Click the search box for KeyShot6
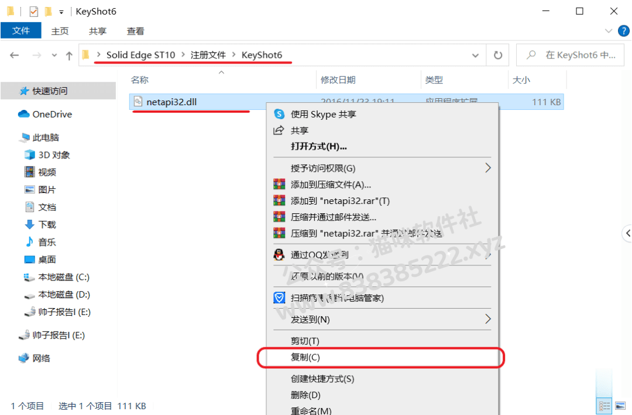Image resolution: width=632 pixels, height=415 pixels. coord(570,55)
